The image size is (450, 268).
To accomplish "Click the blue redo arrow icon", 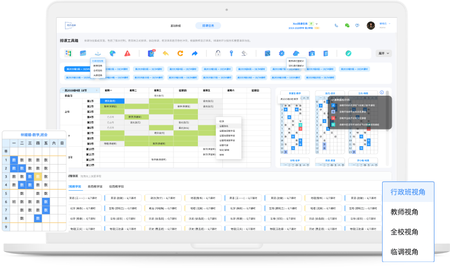I will 194,53.
